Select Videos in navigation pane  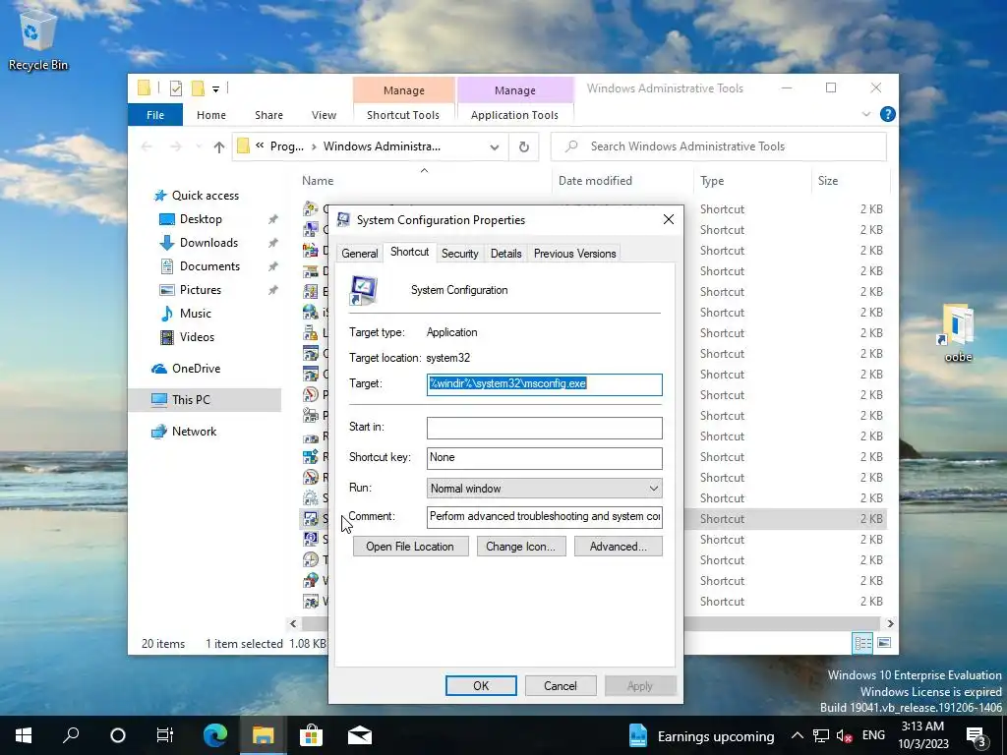tap(197, 337)
